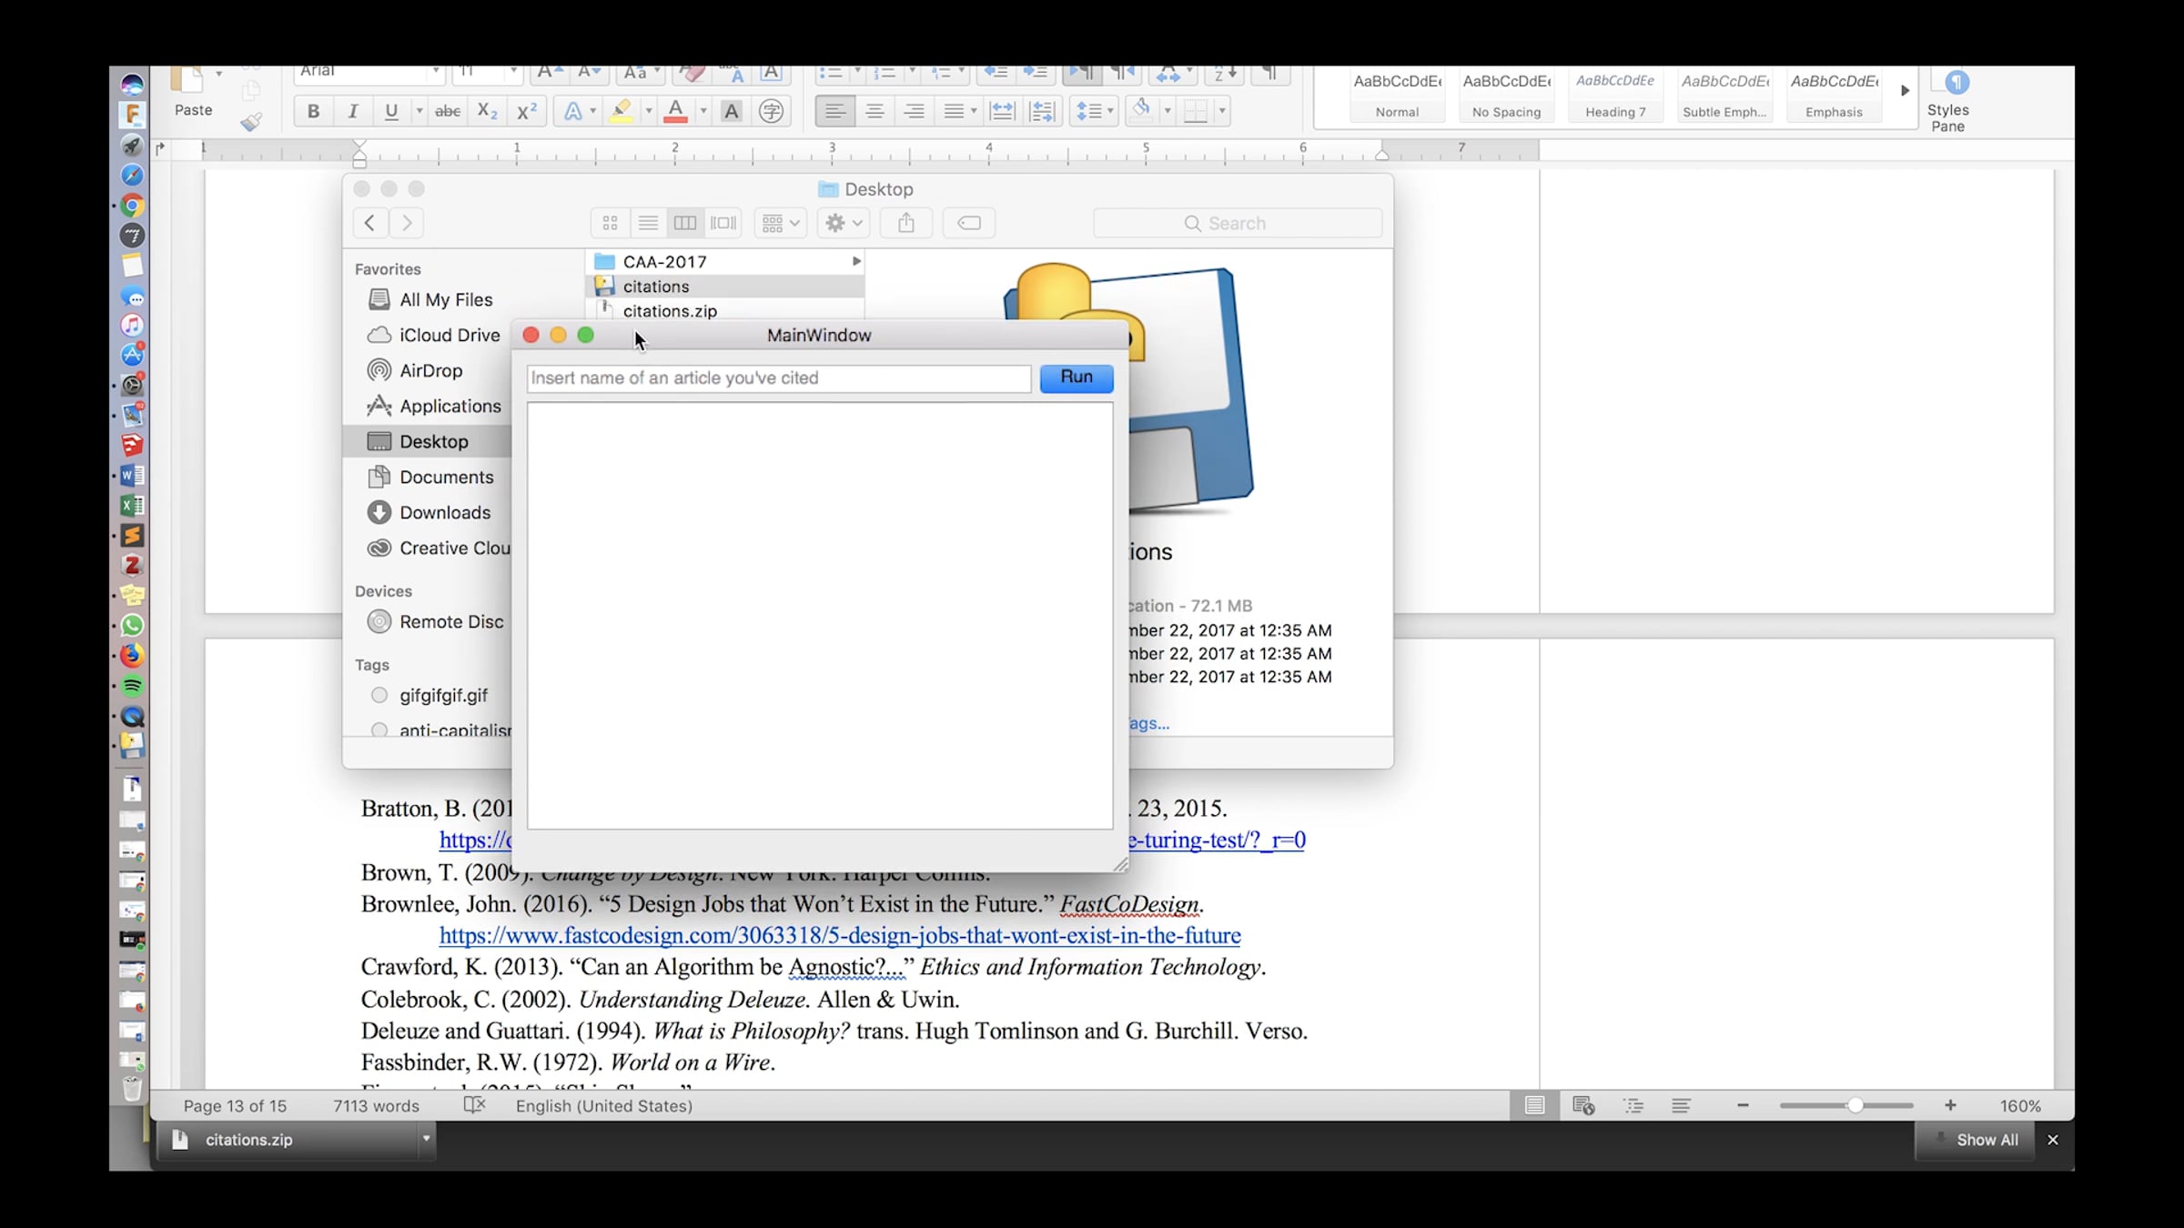Switch to Web Layout view

coord(1583,1105)
